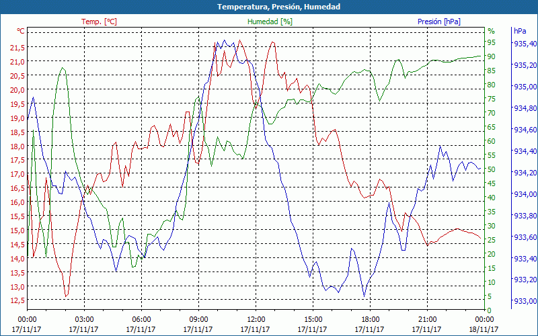Viewport: 538px width, 336px height.
Task: Click the 21,5 temperature axis value
Action: pos(17,47)
